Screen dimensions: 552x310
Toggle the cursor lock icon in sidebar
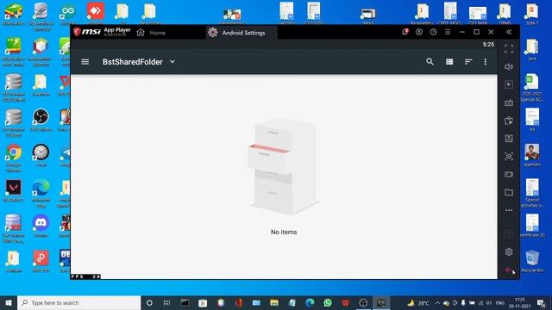click(x=509, y=84)
